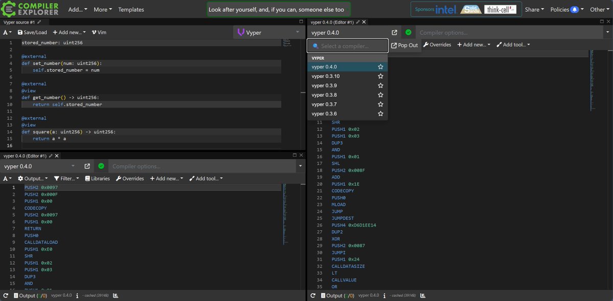This screenshot has height=301, width=613.
Task: Star vyper 0.3.8 as favorite
Action: (x=381, y=95)
